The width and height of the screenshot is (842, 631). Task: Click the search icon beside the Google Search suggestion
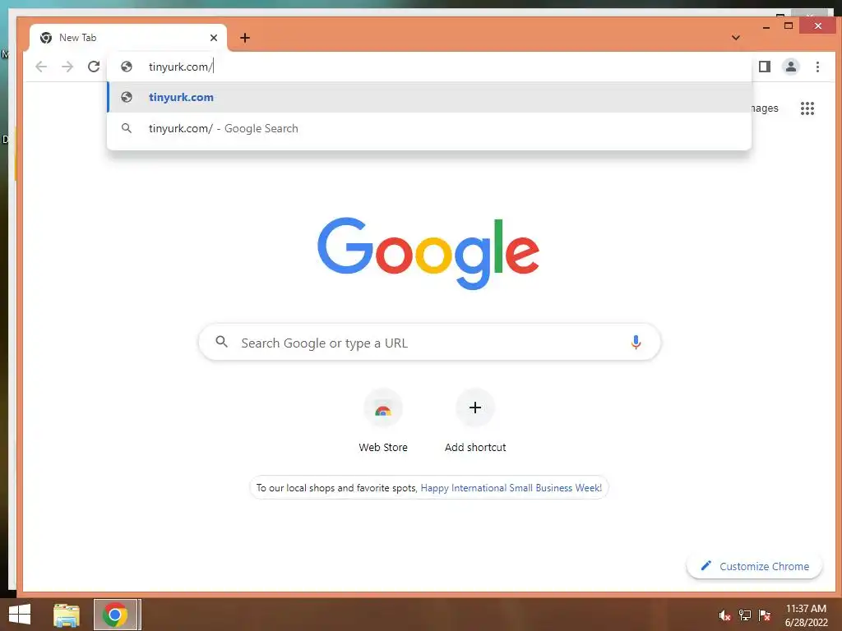(126, 128)
